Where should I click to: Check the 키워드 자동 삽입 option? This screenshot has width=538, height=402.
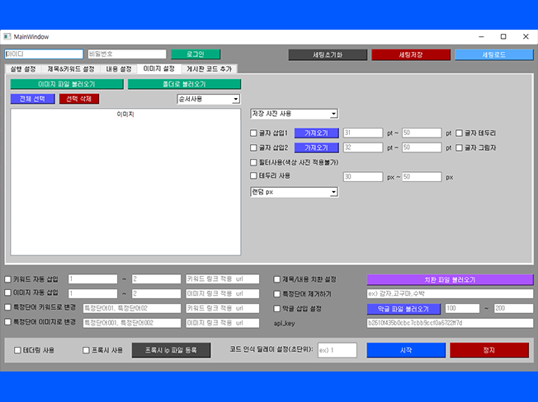click(8, 279)
